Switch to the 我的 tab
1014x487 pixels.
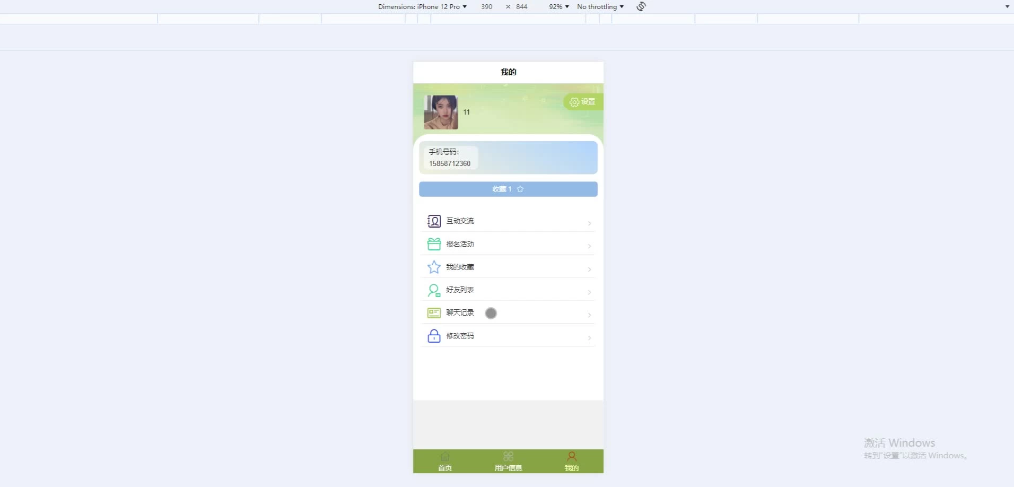pos(572,461)
